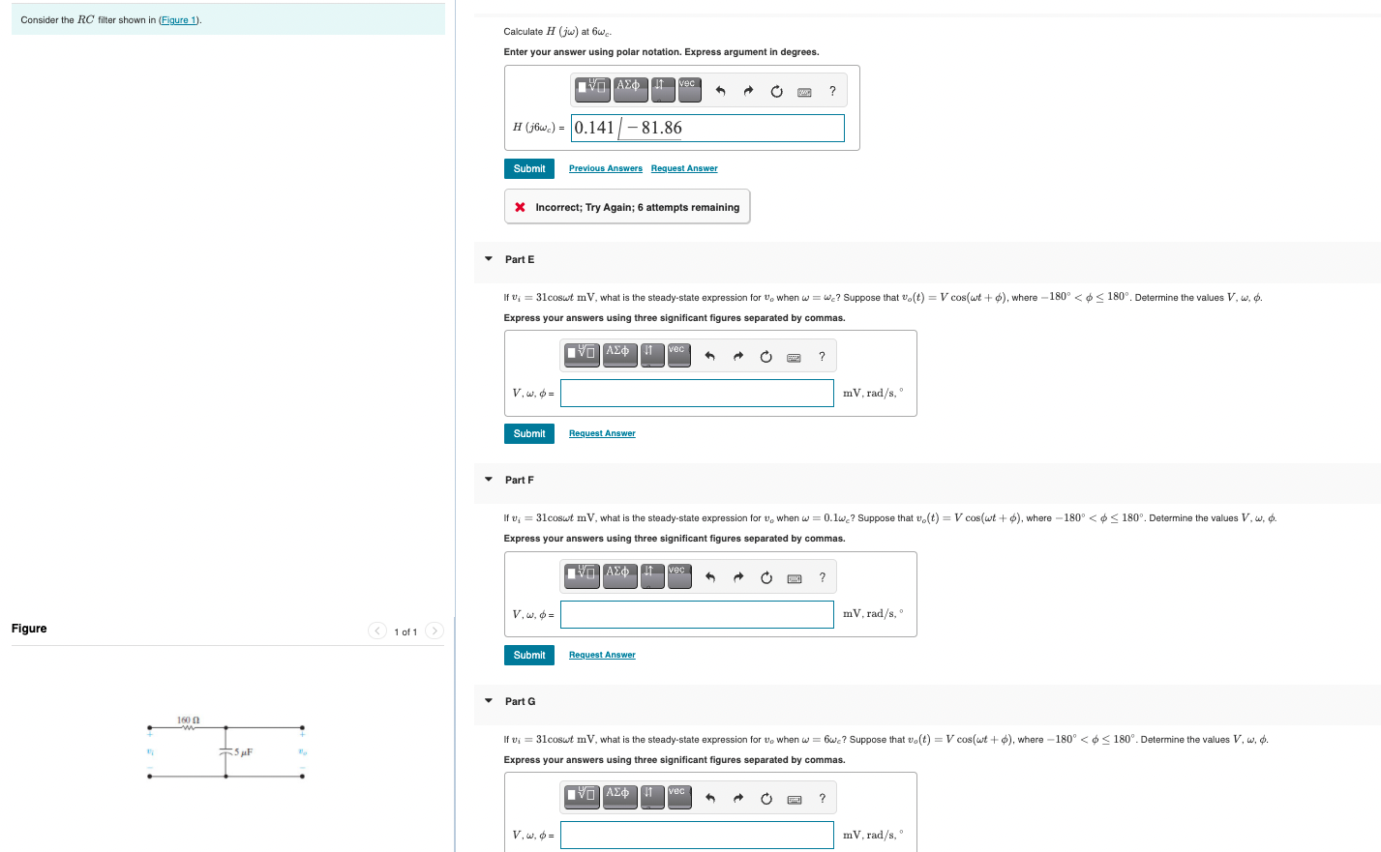Click subscript/superscript arrows in H(j6ωc) toolbar
Screen dimensions: 1381x852
pyautogui.click(x=662, y=89)
